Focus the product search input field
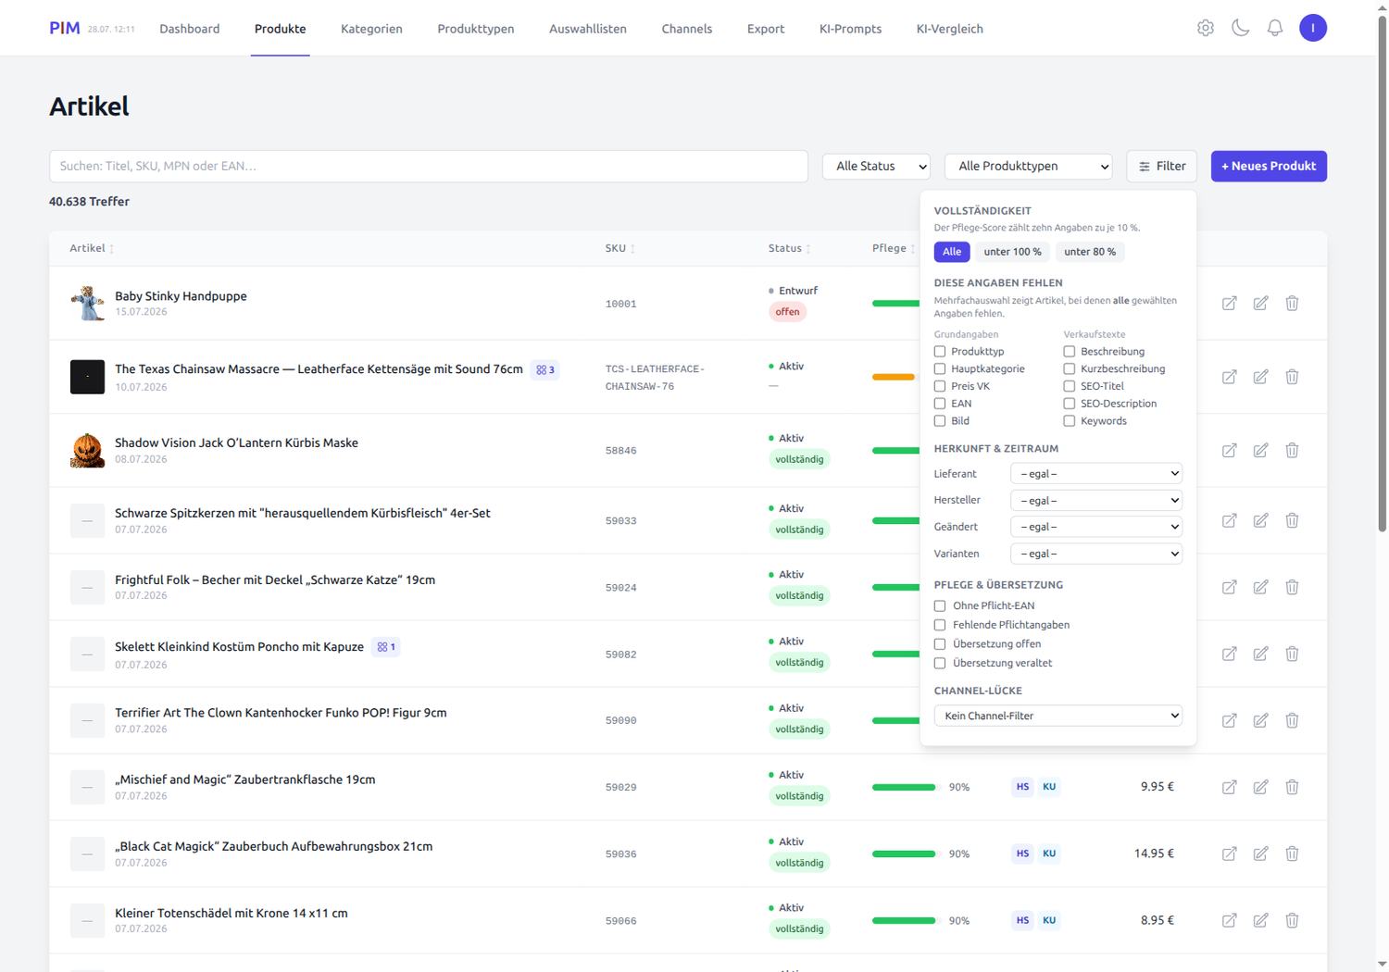 (429, 167)
